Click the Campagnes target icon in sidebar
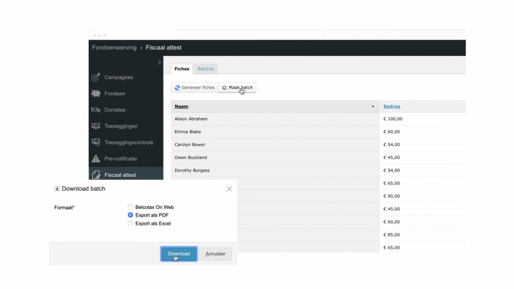This screenshot has height=289, width=514. point(96,77)
